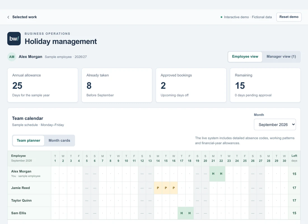Click Alex Morgan's H cell on Monday 21
The height and width of the screenshot is (224, 308).
(x=213, y=174)
